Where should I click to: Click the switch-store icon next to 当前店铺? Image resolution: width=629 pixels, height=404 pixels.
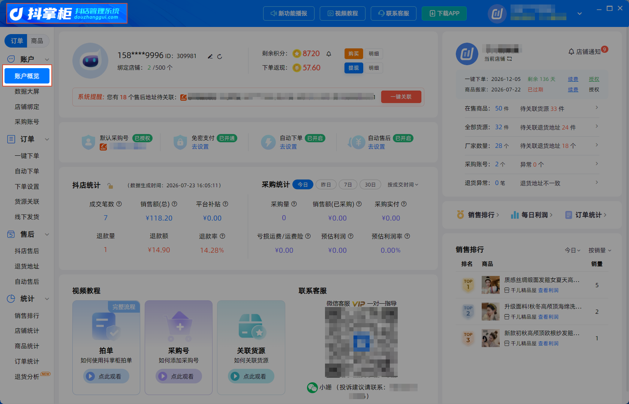click(x=509, y=59)
